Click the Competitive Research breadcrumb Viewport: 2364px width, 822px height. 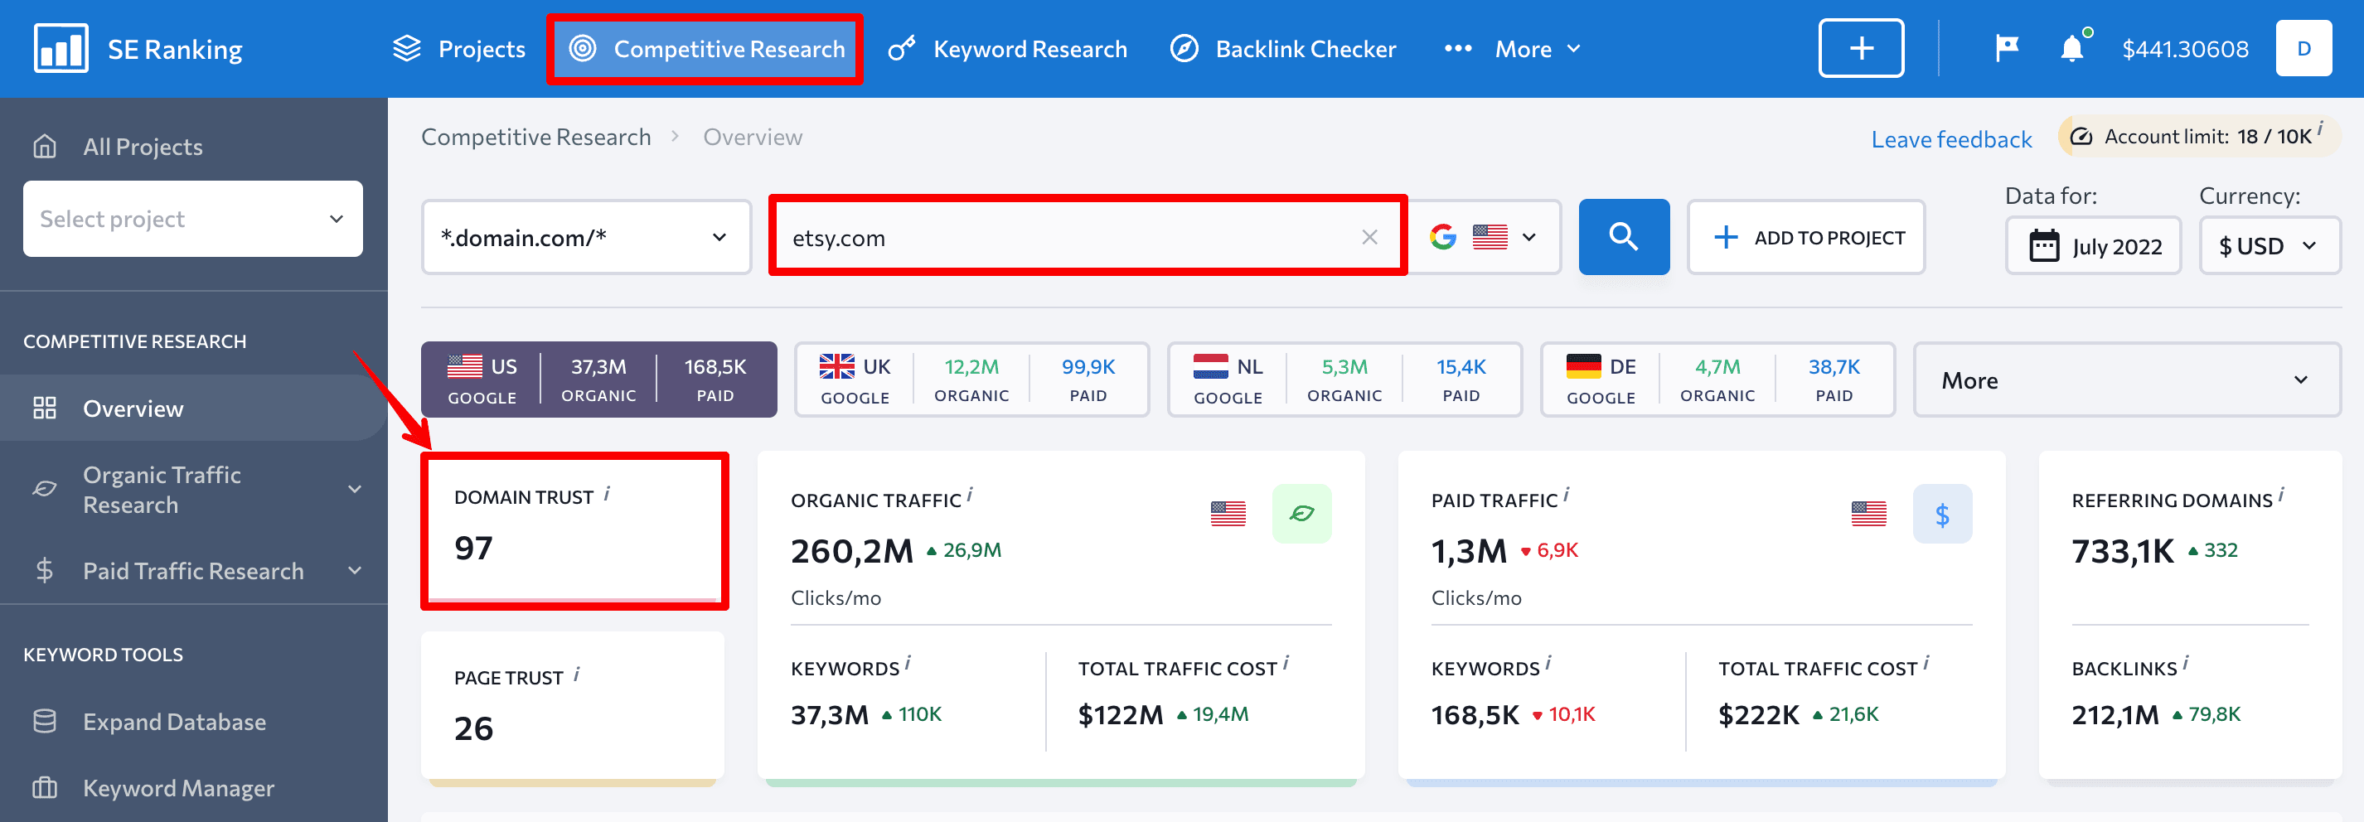pyautogui.click(x=536, y=137)
